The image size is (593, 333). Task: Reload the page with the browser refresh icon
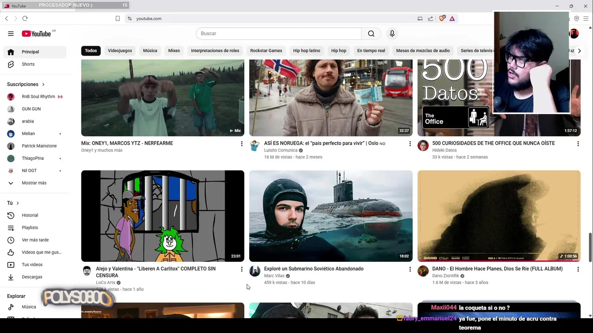pos(25,18)
